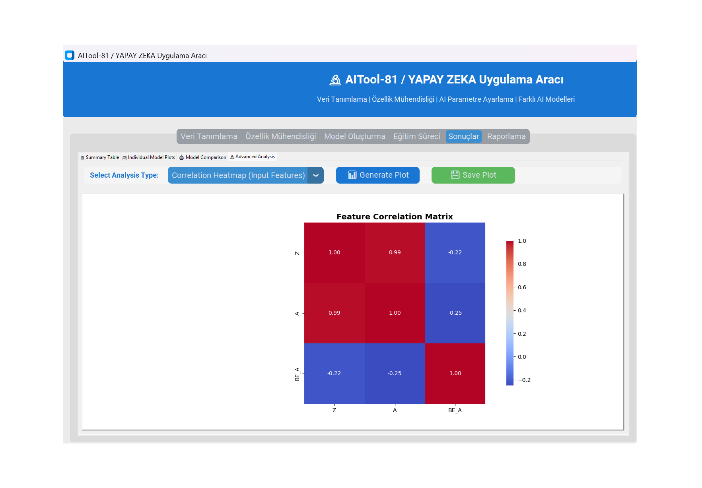Open the Özellik Mühendisliği tab
The image size is (702, 488).
(281, 136)
